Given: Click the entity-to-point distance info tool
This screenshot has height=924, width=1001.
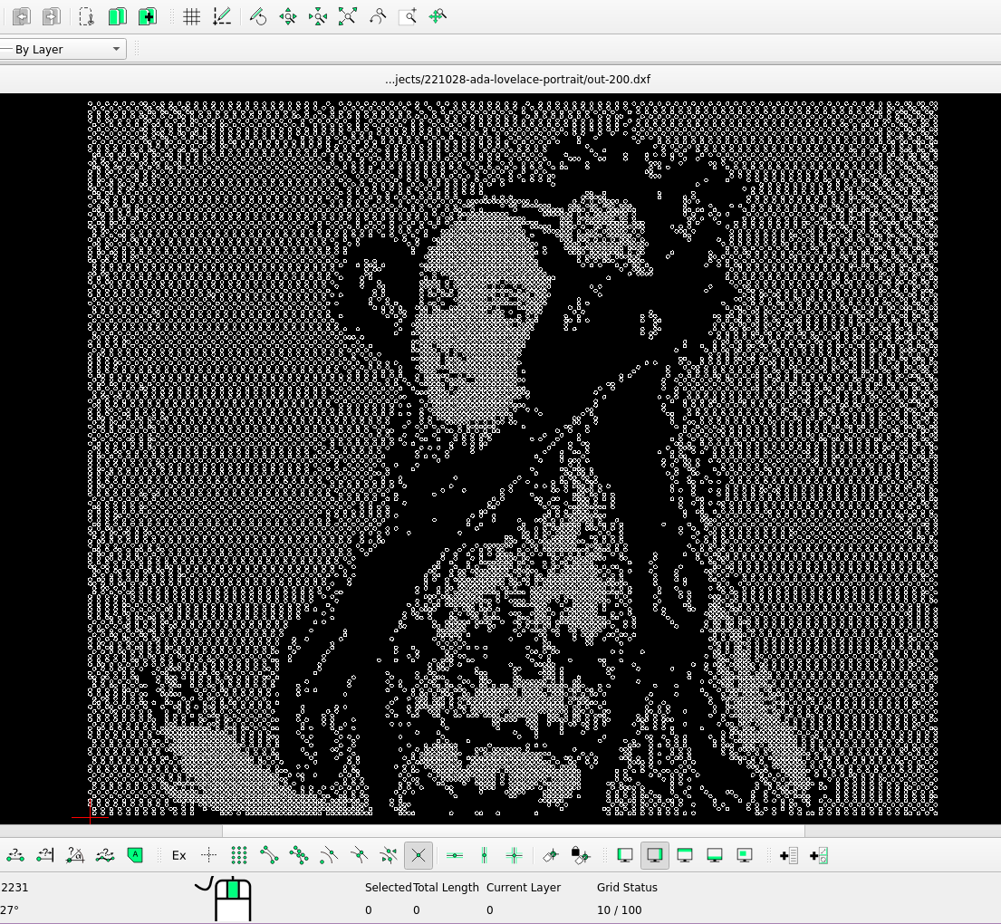Looking at the screenshot, I should 44,856.
